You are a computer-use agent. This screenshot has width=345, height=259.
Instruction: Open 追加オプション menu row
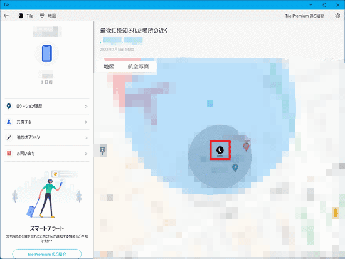pos(47,137)
